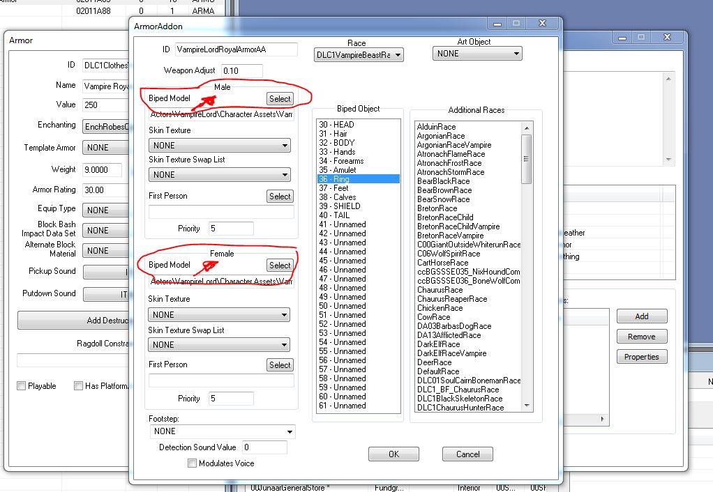Open the Race dropdown
The height and width of the screenshot is (492, 713).
coord(359,54)
